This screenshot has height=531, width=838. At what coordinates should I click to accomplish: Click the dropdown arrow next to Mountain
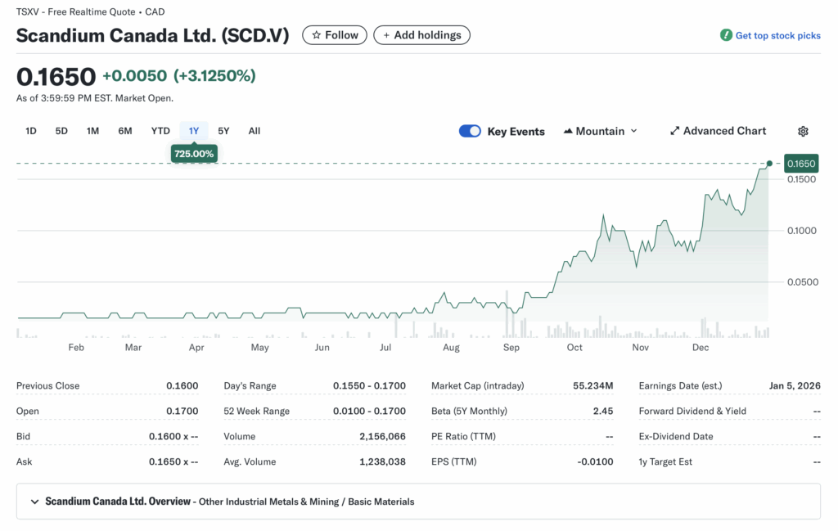coord(634,131)
